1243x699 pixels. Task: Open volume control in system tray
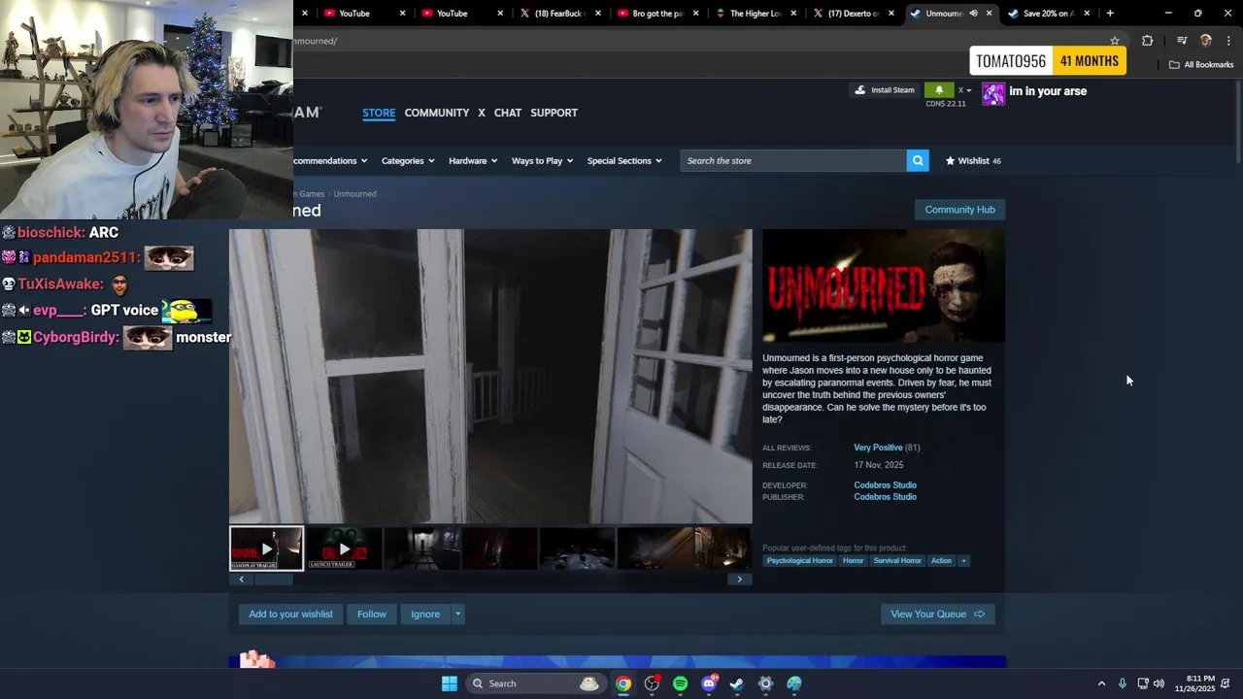[x=1159, y=683]
